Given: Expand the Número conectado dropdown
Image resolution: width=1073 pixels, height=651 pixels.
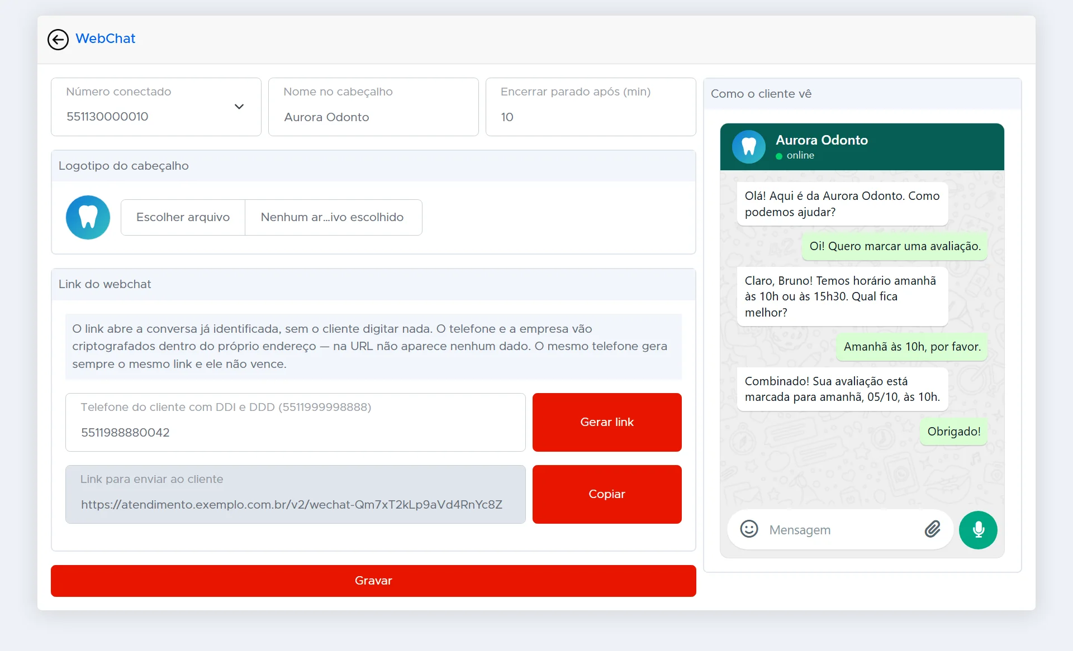Looking at the screenshot, I should coord(156,107).
